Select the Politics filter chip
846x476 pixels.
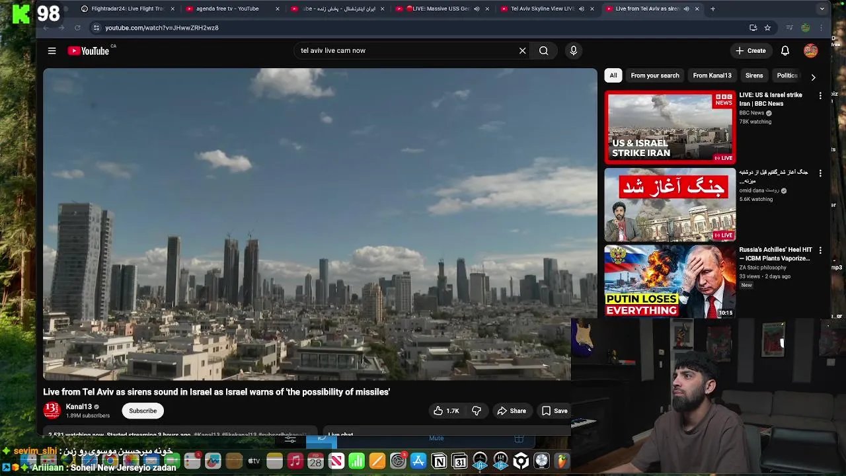[787, 75]
